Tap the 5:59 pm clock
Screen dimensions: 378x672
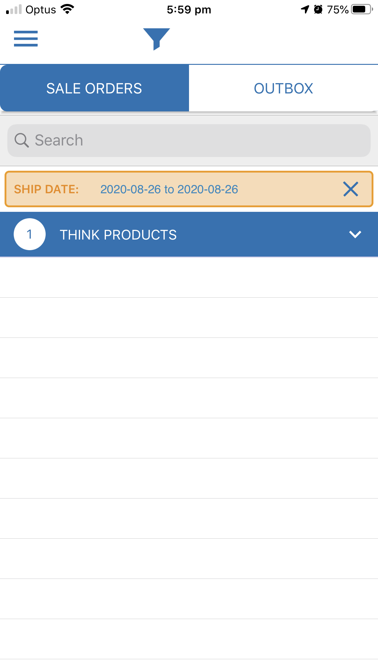click(x=189, y=9)
